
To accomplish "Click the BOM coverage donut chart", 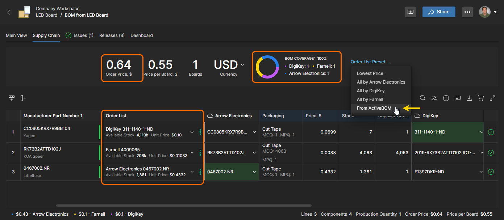I will tap(267, 67).
